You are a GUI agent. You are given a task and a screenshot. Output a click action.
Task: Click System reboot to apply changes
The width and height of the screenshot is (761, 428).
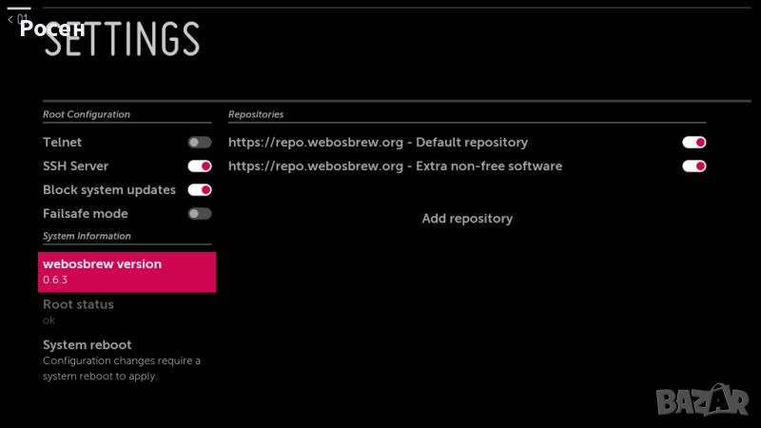pyautogui.click(x=88, y=345)
